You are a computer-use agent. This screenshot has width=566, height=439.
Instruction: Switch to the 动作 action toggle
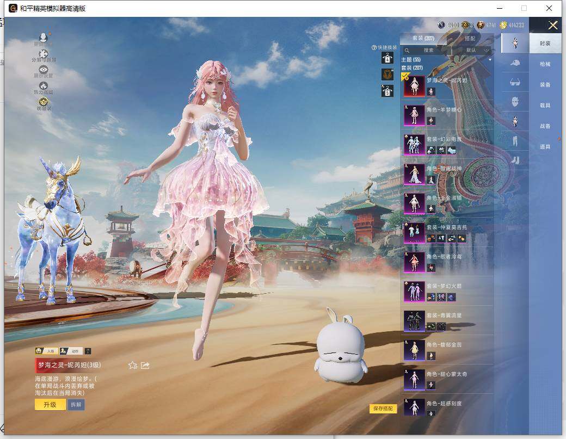(x=71, y=351)
